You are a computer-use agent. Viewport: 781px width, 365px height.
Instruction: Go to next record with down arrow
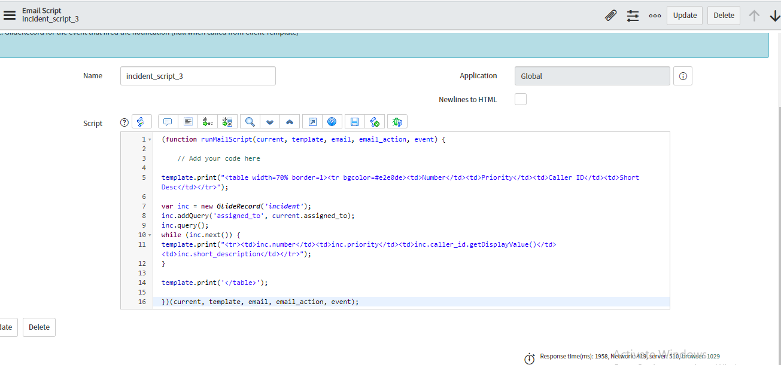[x=774, y=16]
